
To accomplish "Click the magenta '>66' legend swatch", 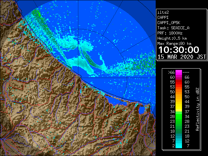I will [179, 72].
